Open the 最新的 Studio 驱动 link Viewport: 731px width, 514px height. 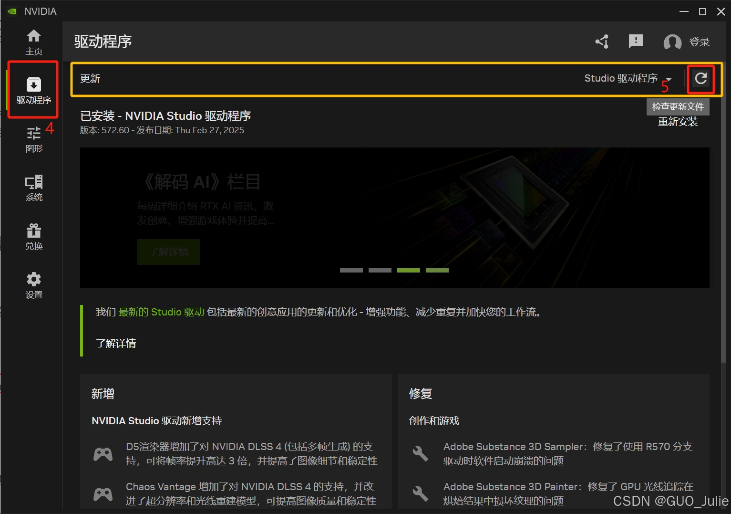(x=161, y=312)
